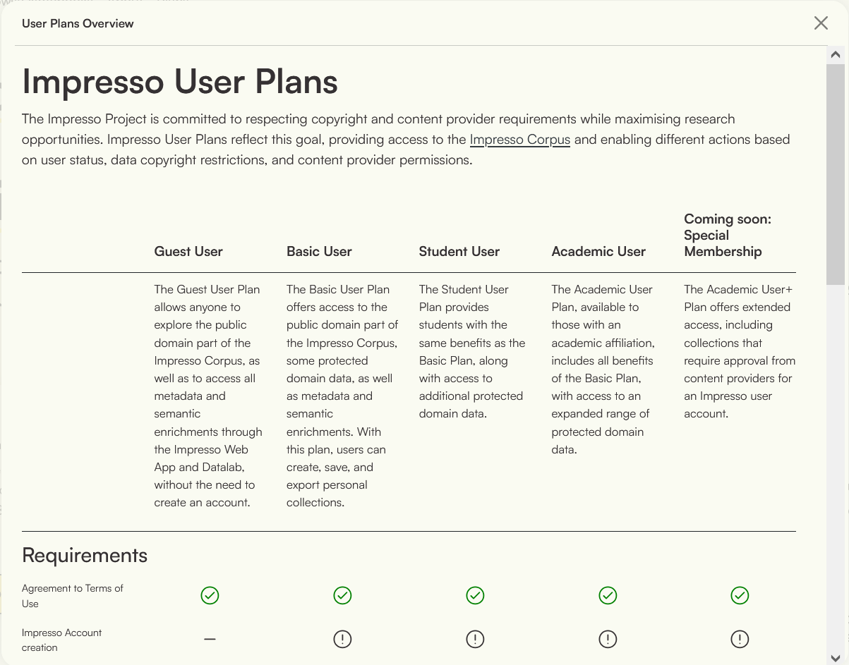Image resolution: width=849 pixels, height=665 pixels.
Task: Toggle account creation status for Basic User
Action: click(x=342, y=639)
